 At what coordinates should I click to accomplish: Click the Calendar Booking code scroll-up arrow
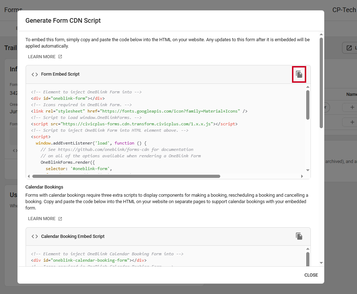[x=308, y=249]
